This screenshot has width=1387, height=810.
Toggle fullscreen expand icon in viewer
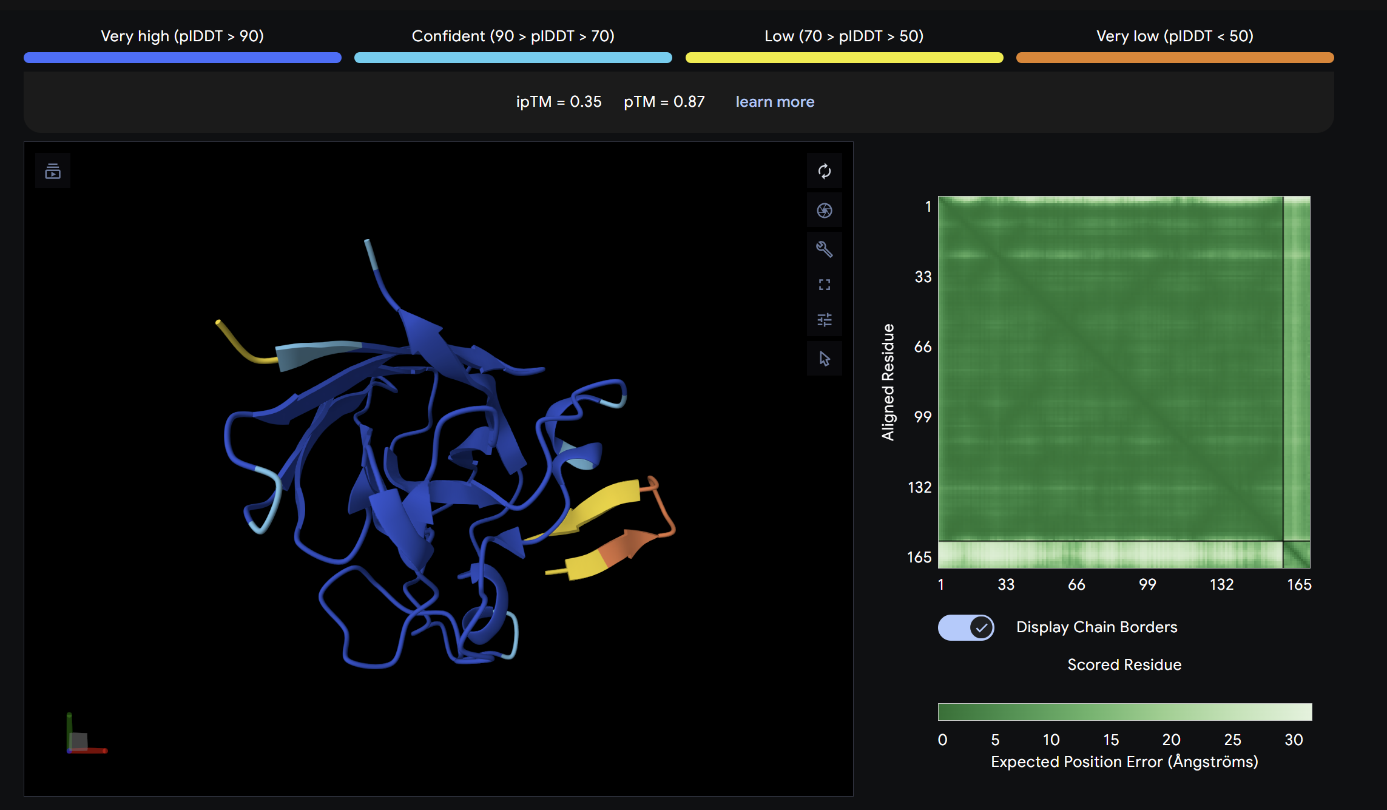[824, 285]
